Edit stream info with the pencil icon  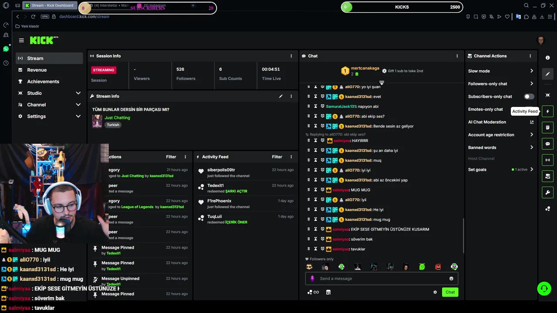click(281, 96)
